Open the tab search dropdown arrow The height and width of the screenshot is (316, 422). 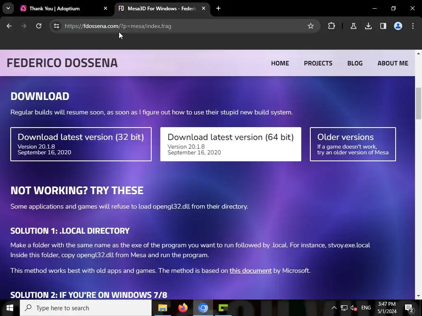8,8
